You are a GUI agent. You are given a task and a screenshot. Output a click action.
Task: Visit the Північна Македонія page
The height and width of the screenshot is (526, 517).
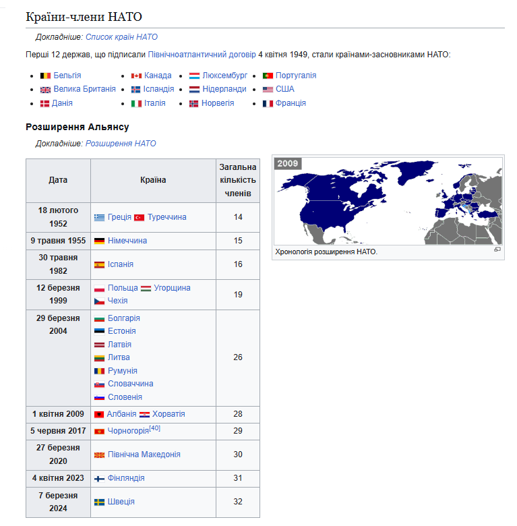[144, 455]
